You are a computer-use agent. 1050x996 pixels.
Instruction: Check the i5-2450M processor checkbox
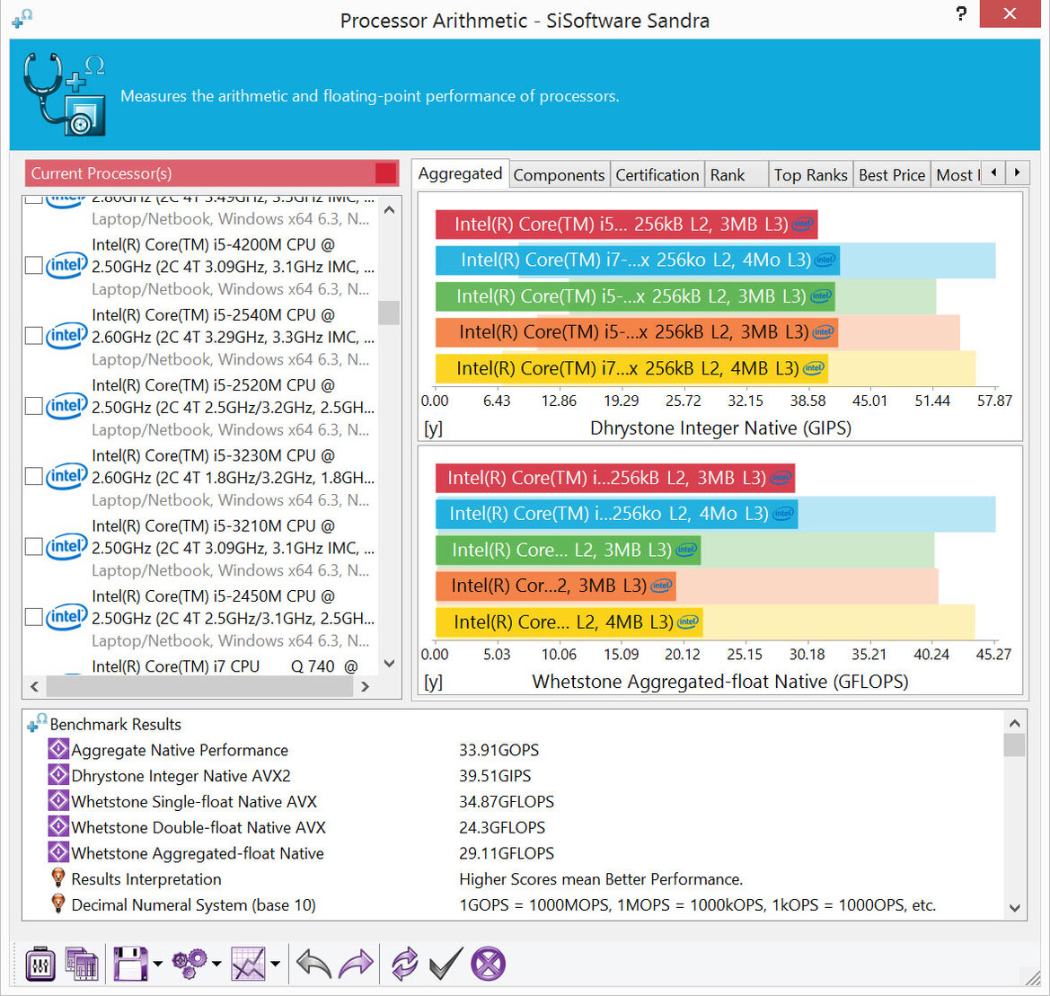click(33, 616)
